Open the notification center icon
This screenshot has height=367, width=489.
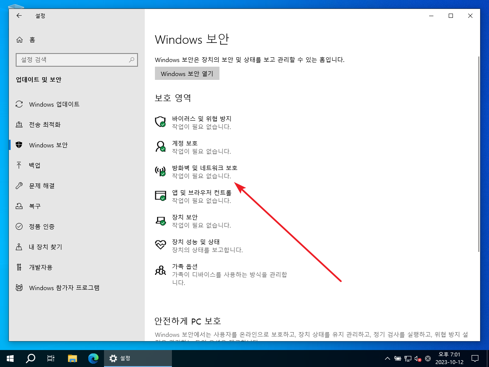tap(475, 358)
